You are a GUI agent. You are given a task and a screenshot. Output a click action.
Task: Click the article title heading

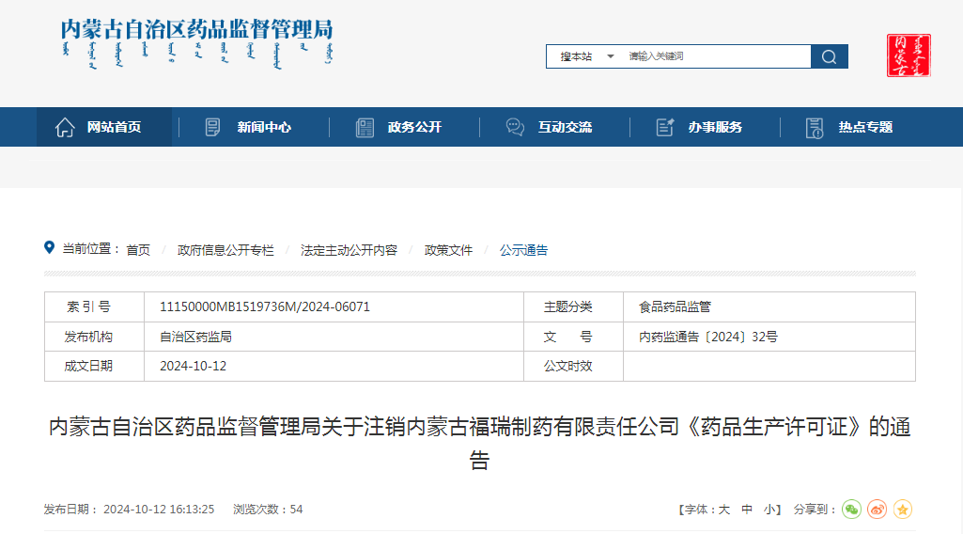(480, 443)
